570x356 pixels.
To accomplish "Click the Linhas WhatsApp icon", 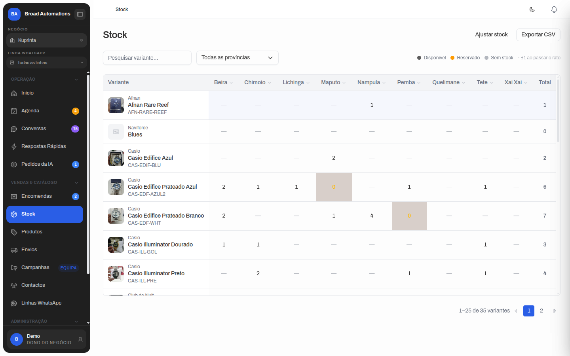I will click(14, 303).
